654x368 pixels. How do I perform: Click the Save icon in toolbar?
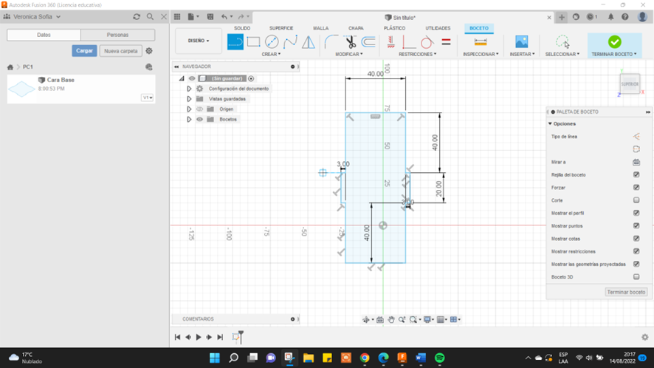click(x=210, y=17)
